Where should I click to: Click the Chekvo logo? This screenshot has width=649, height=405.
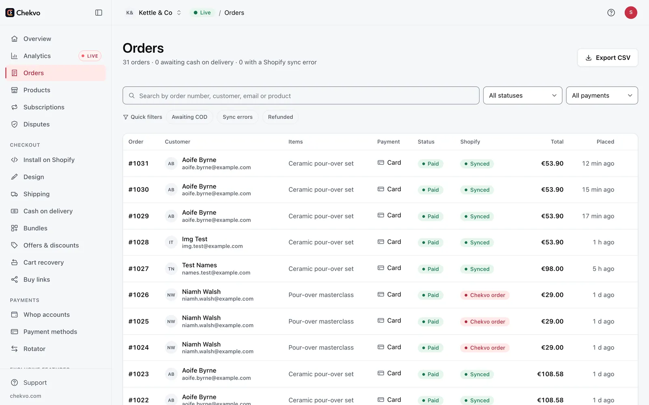pos(23,13)
